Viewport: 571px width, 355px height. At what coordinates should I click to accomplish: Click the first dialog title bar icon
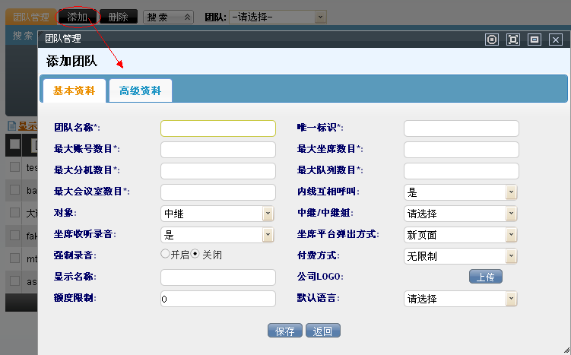pos(492,40)
